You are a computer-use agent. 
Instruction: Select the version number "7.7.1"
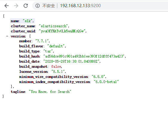(42, 41)
